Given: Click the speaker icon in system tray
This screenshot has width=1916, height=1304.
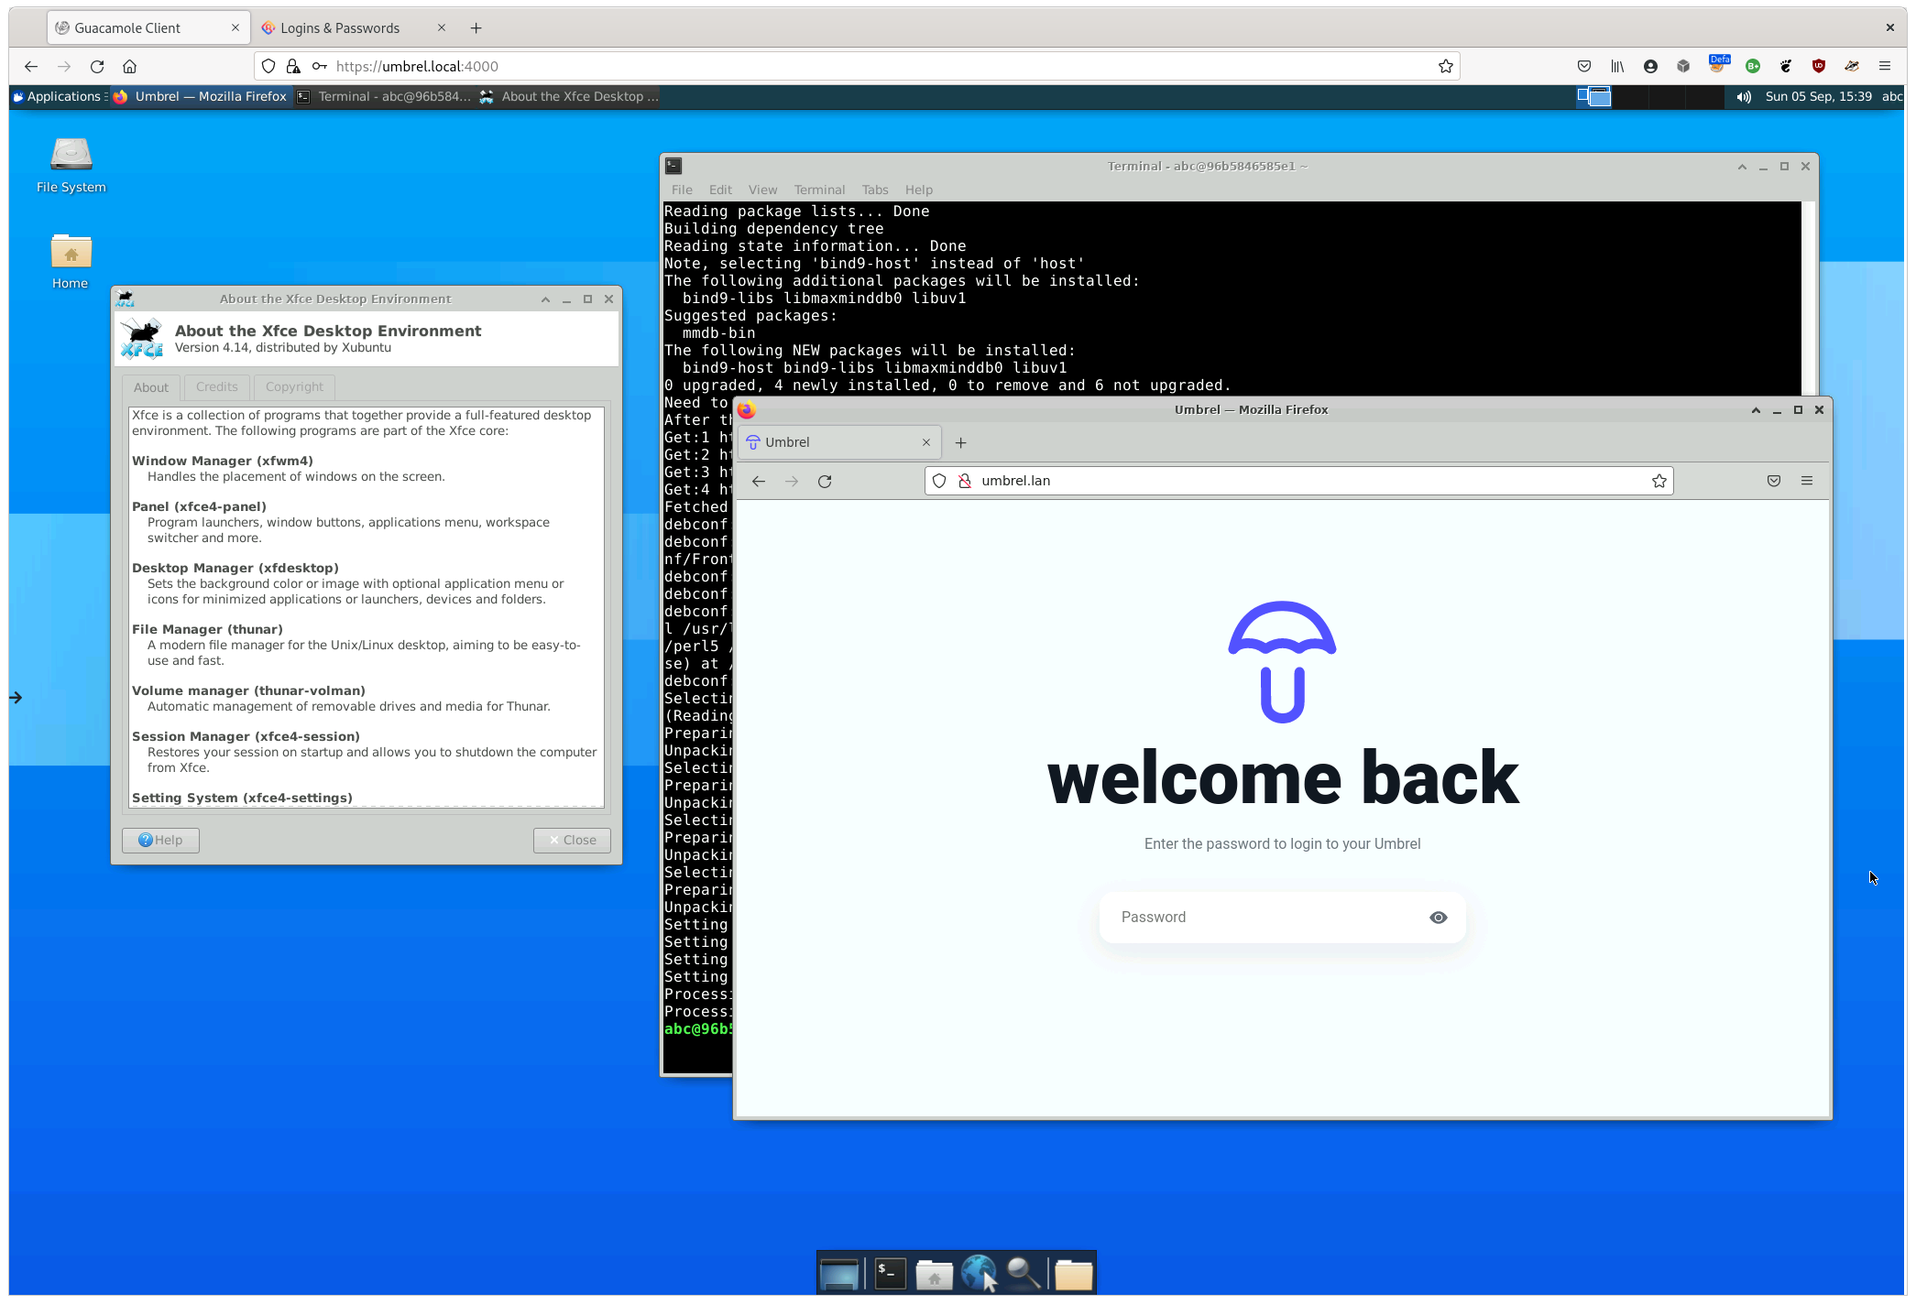Looking at the screenshot, I should pyautogui.click(x=1745, y=96).
